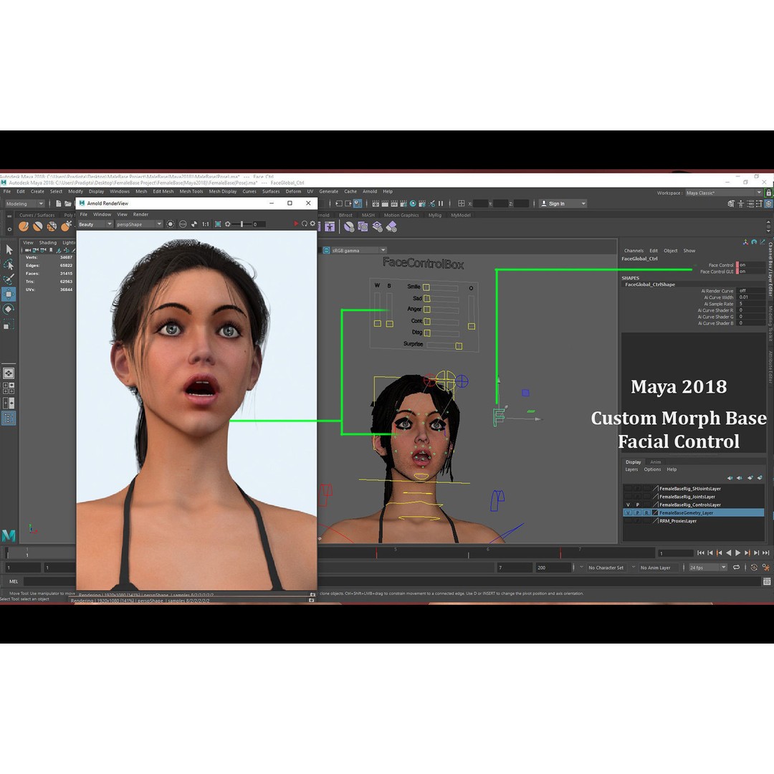Click the Smile slider handle in FaceControlBox
The height and width of the screenshot is (774, 774).
point(426,287)
